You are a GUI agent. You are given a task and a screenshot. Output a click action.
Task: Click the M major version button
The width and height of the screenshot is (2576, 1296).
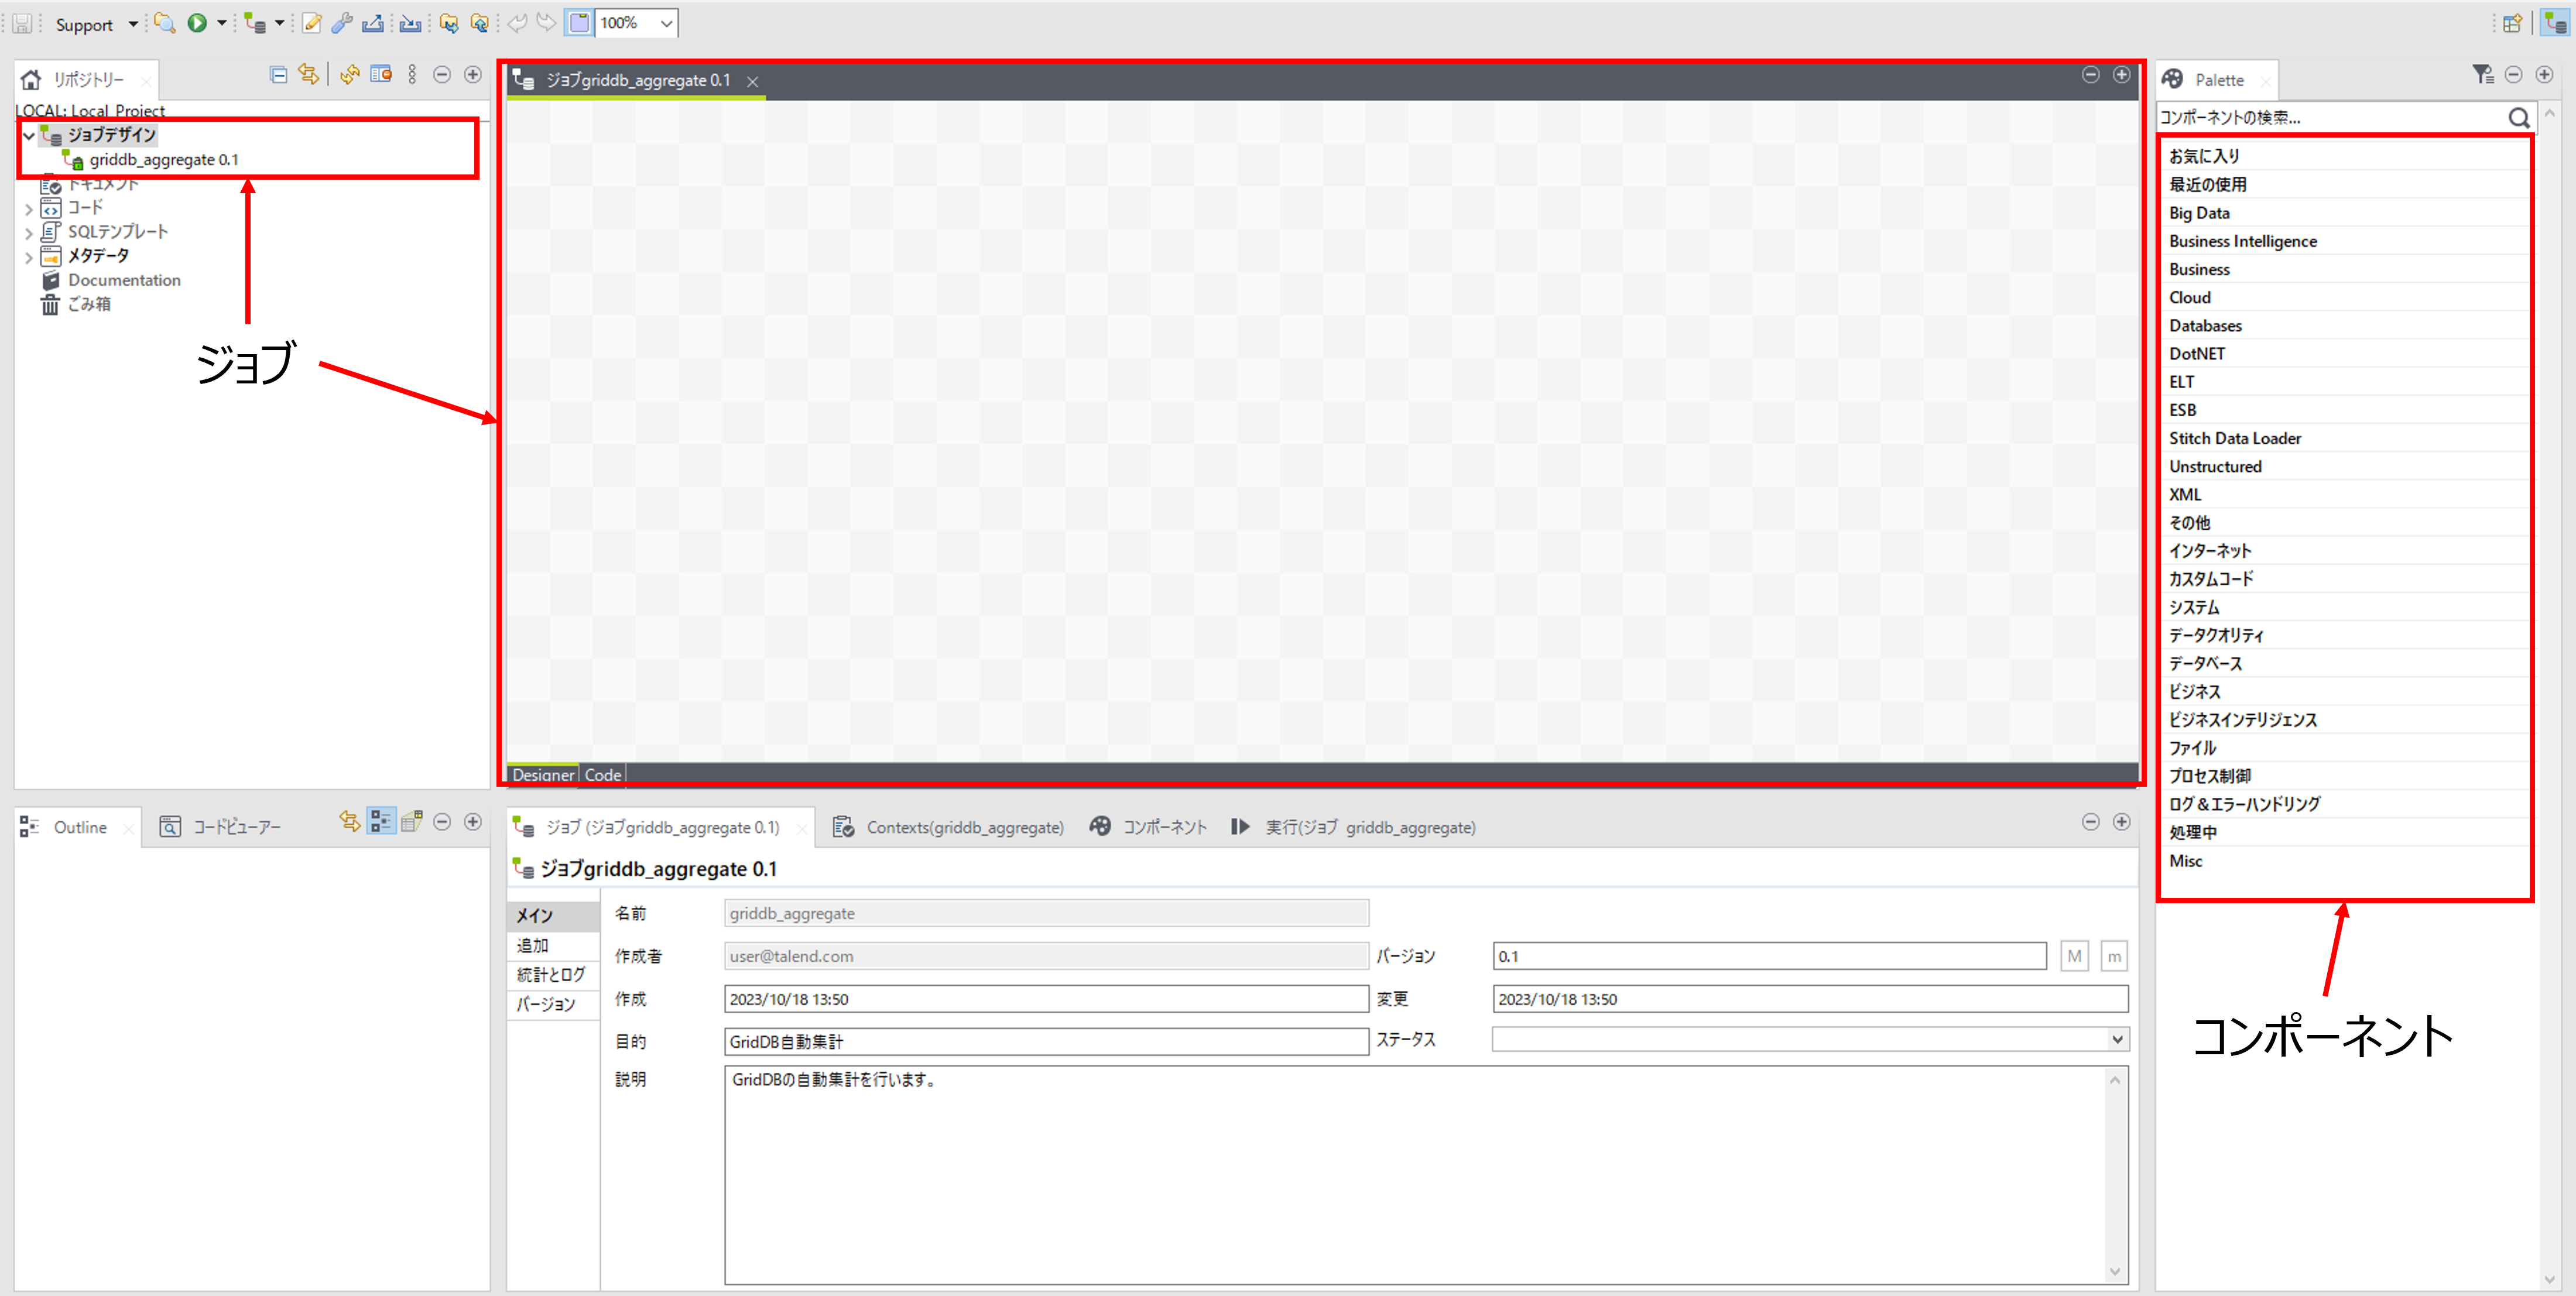point(2074,957)
